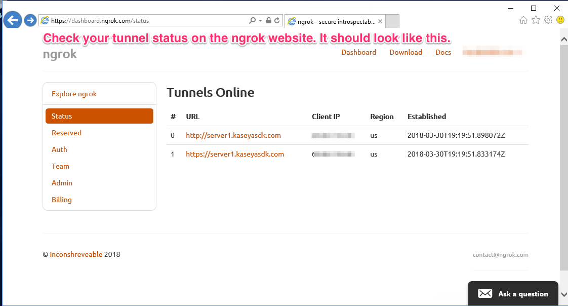Click the page scrollbar down arrow
This screenshot has height=306, width=568.
[x=564, y=294]
